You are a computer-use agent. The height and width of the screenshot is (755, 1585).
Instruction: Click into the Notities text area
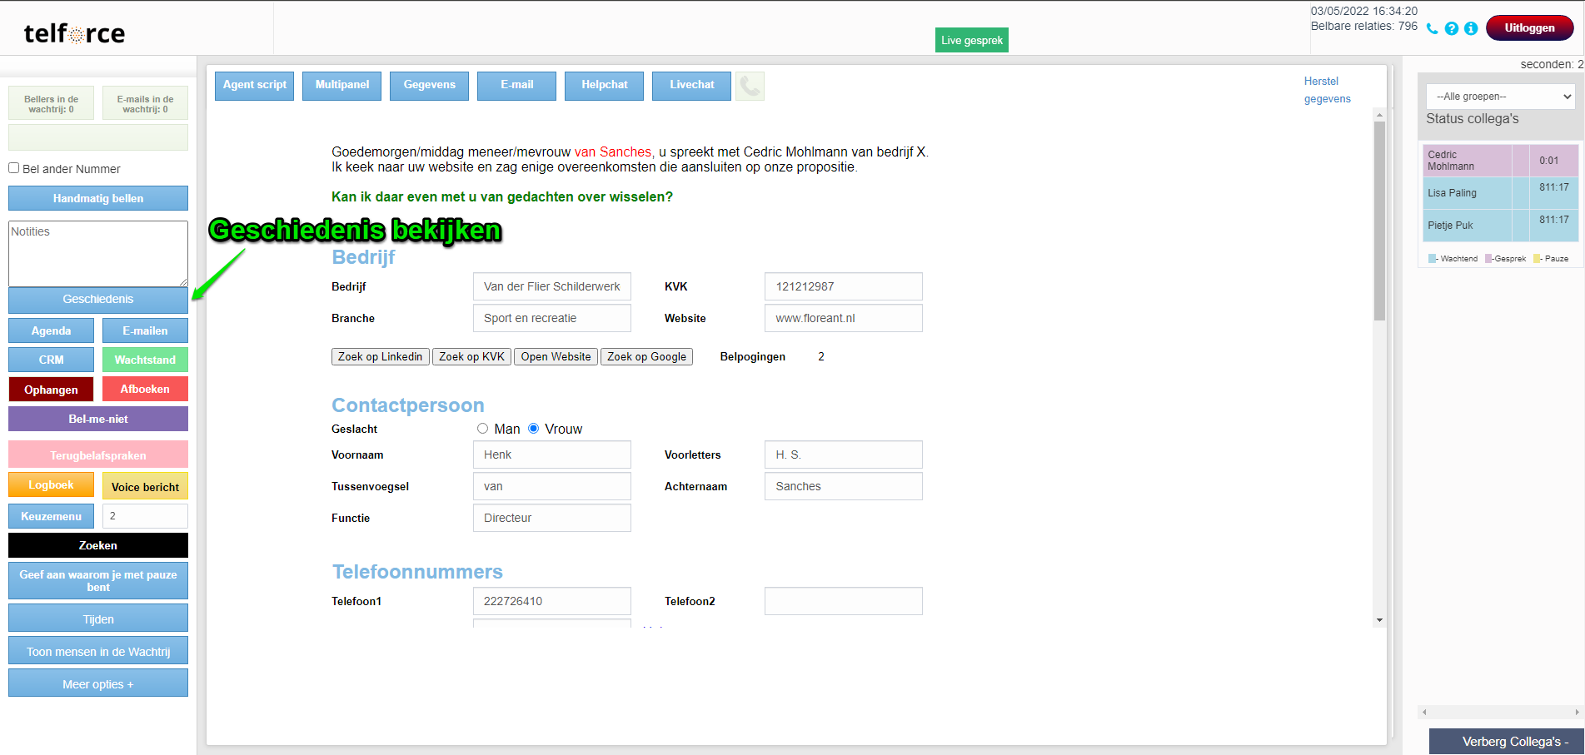(x=98, y=253)
